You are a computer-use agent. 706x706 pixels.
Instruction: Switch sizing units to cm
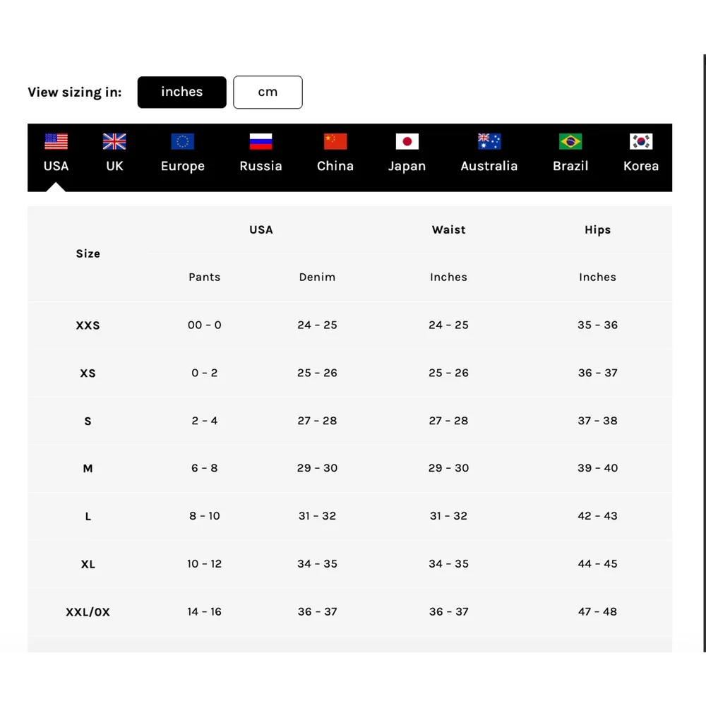268,92
